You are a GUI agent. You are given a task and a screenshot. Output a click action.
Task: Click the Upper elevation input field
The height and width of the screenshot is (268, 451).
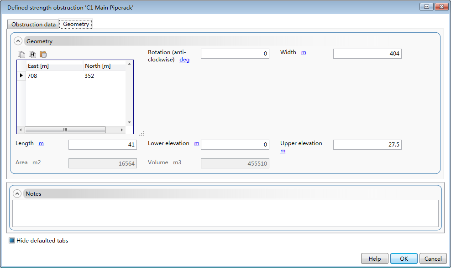[x=367, y=145]
